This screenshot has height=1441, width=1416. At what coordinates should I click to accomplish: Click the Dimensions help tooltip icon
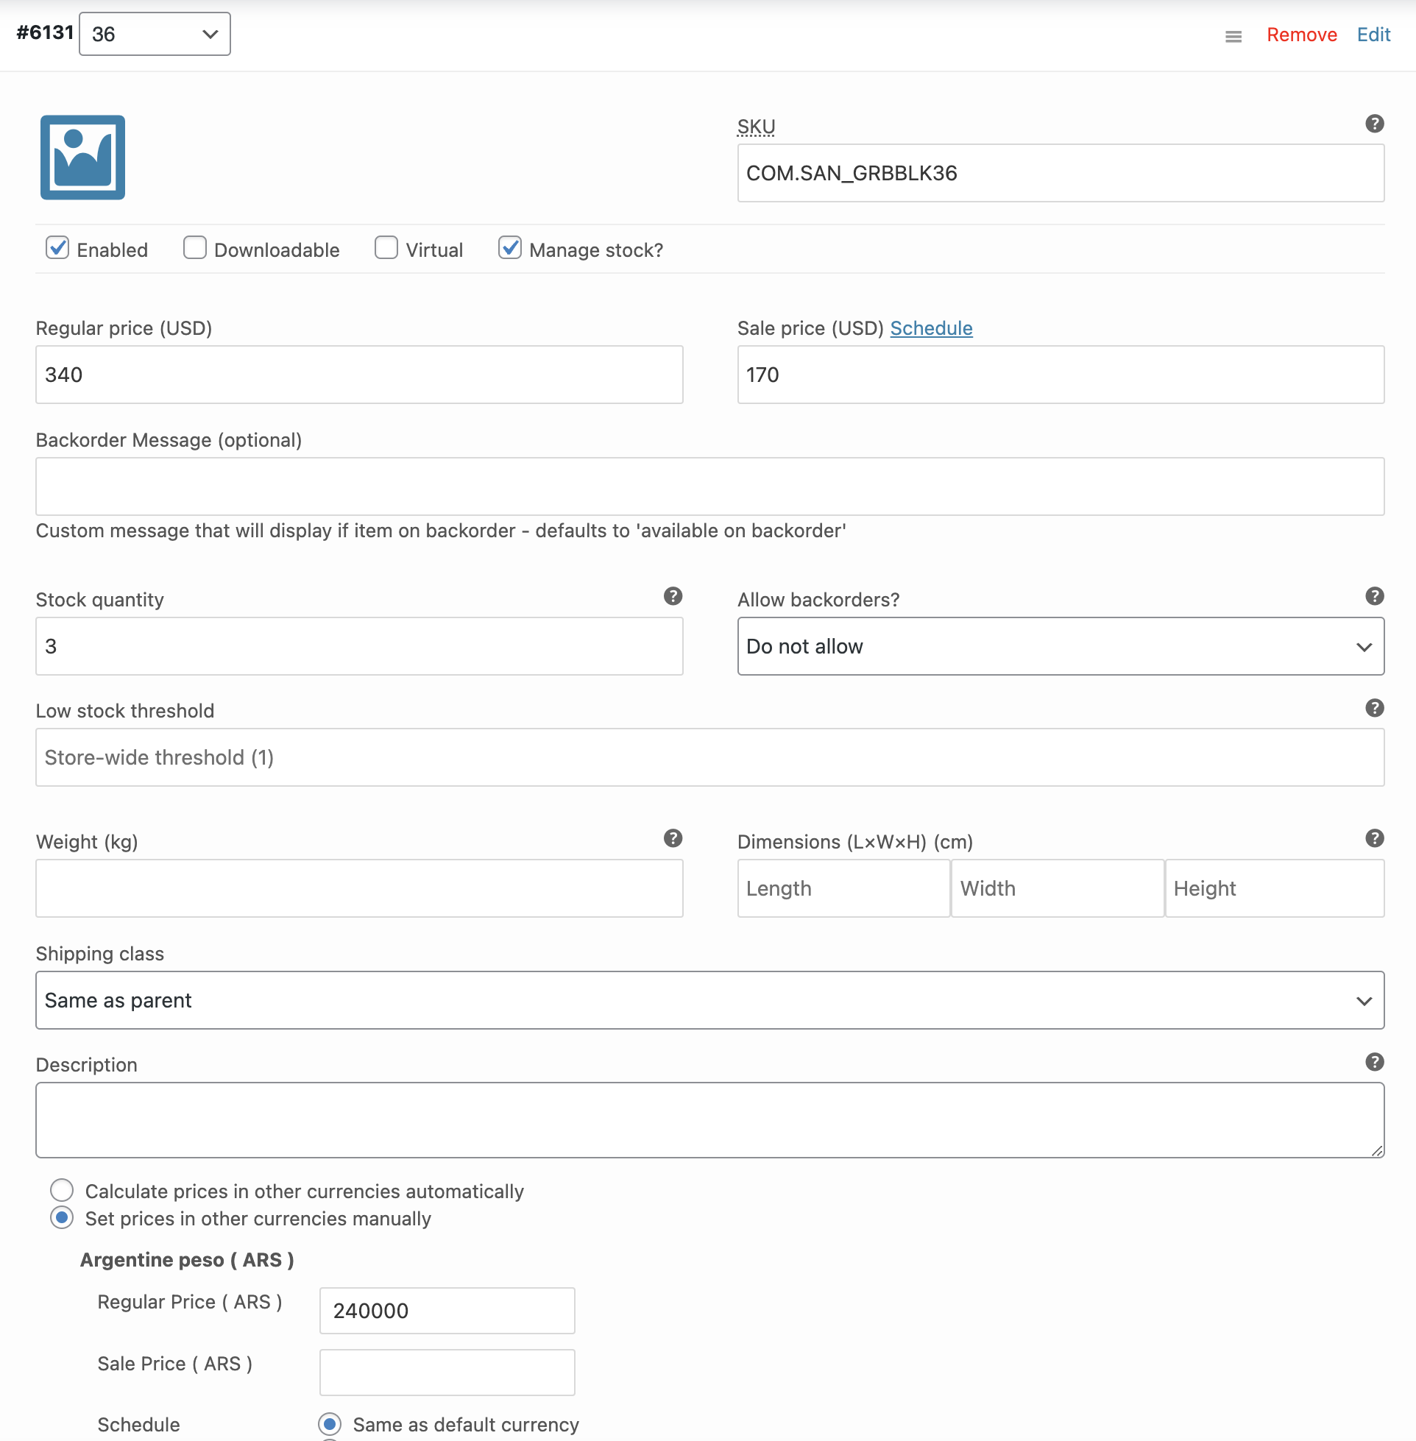click(1374, 839)
